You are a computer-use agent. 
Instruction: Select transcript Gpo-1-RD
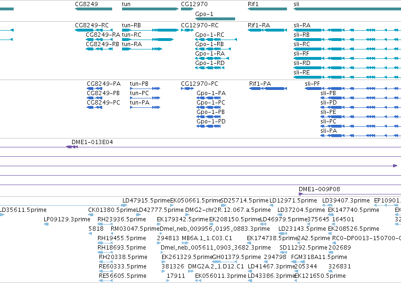209,68
